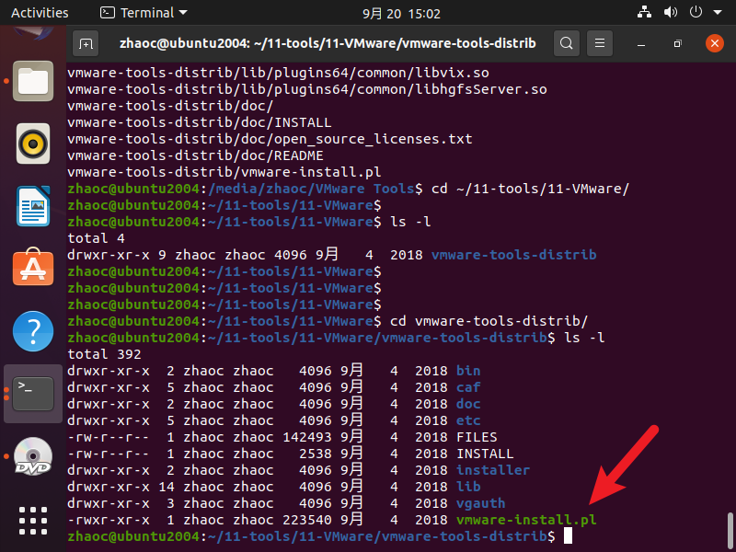Click the blue vmware-tools-distrib directory name
Image resolution: width=736 pixels, height=552 pixels.
[513, 255]
